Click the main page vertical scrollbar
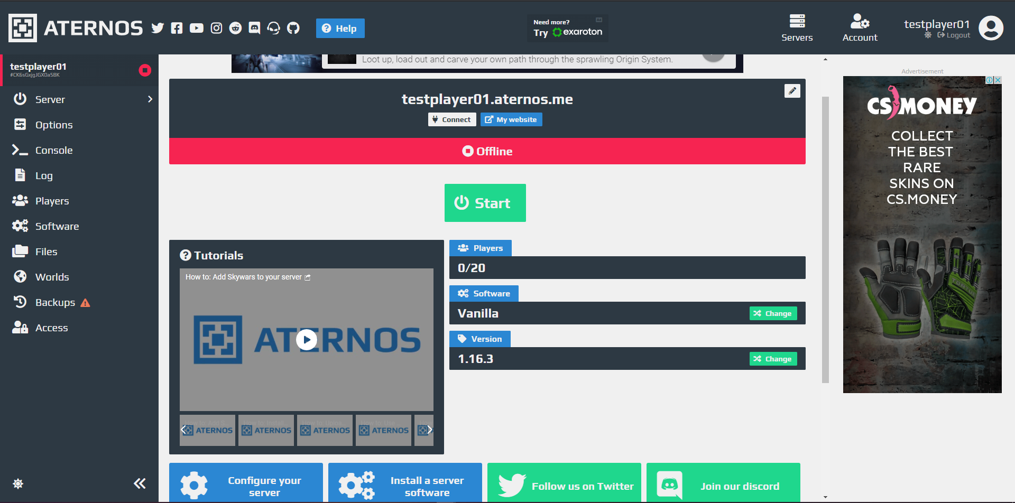Image resolution: width=1015 pixels, height=503 pixels. pyautogui.click(x=825, y=240)
